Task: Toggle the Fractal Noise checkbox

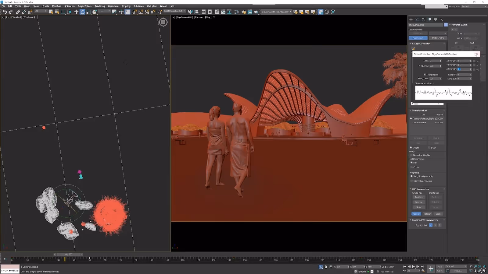Action: point(425,75)
